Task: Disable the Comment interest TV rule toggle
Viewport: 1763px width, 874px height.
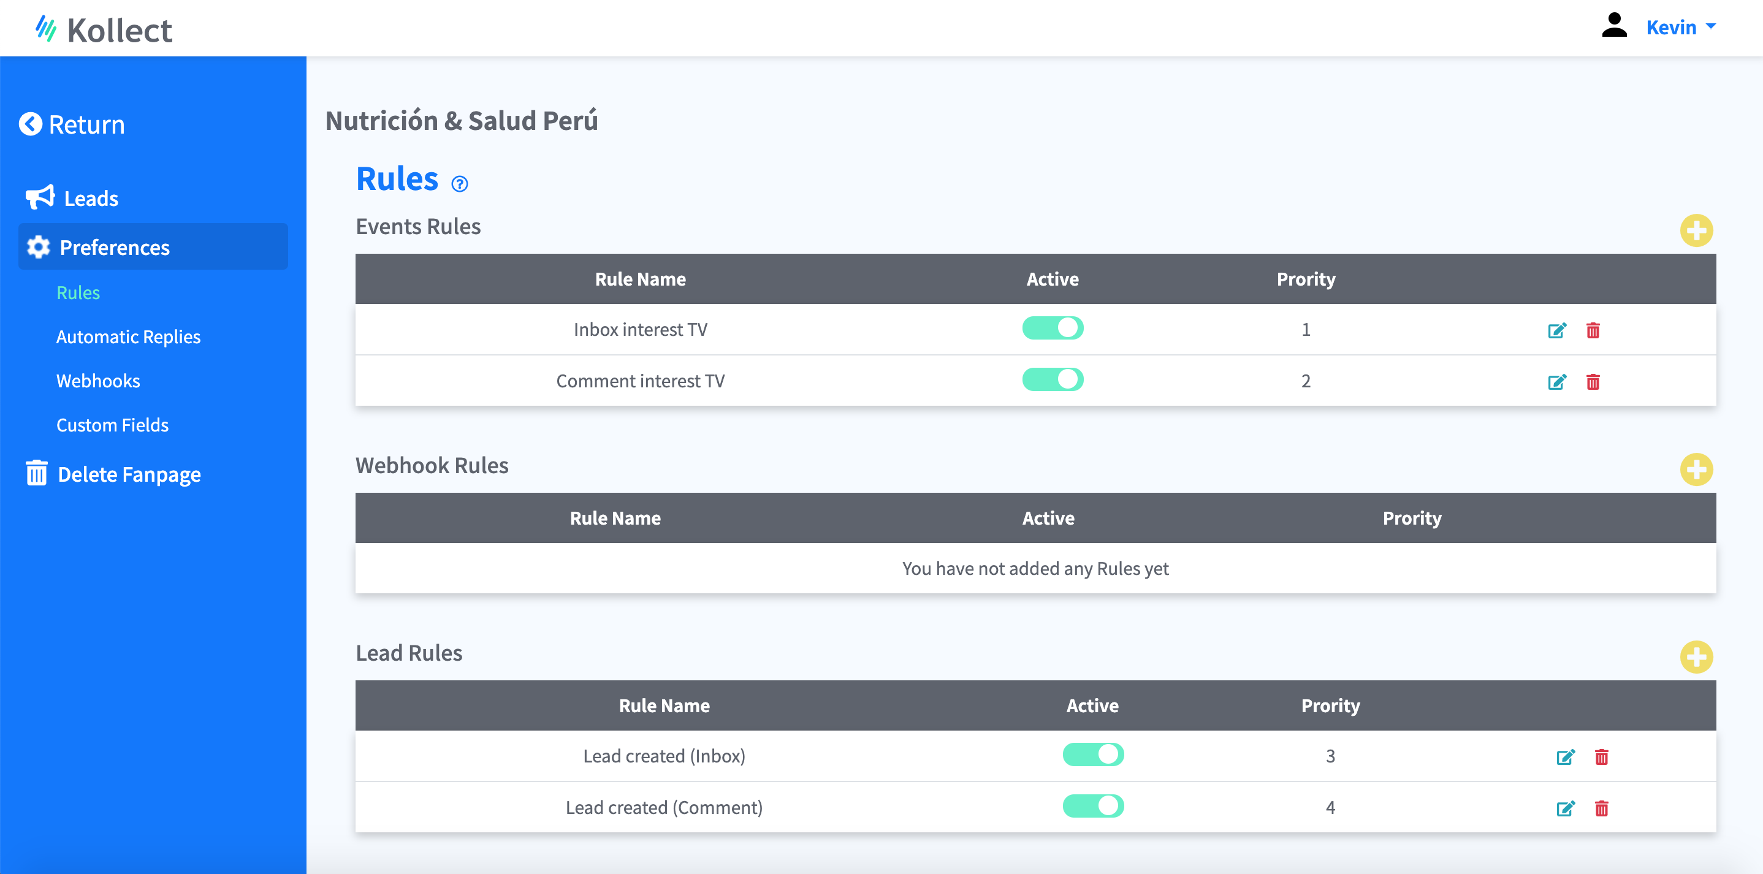Action: pyautogui.click(x=1052, y=380)
